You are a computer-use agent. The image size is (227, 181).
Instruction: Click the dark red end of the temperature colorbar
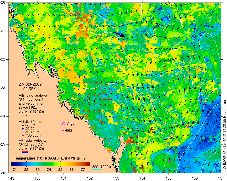click(88, 164)
